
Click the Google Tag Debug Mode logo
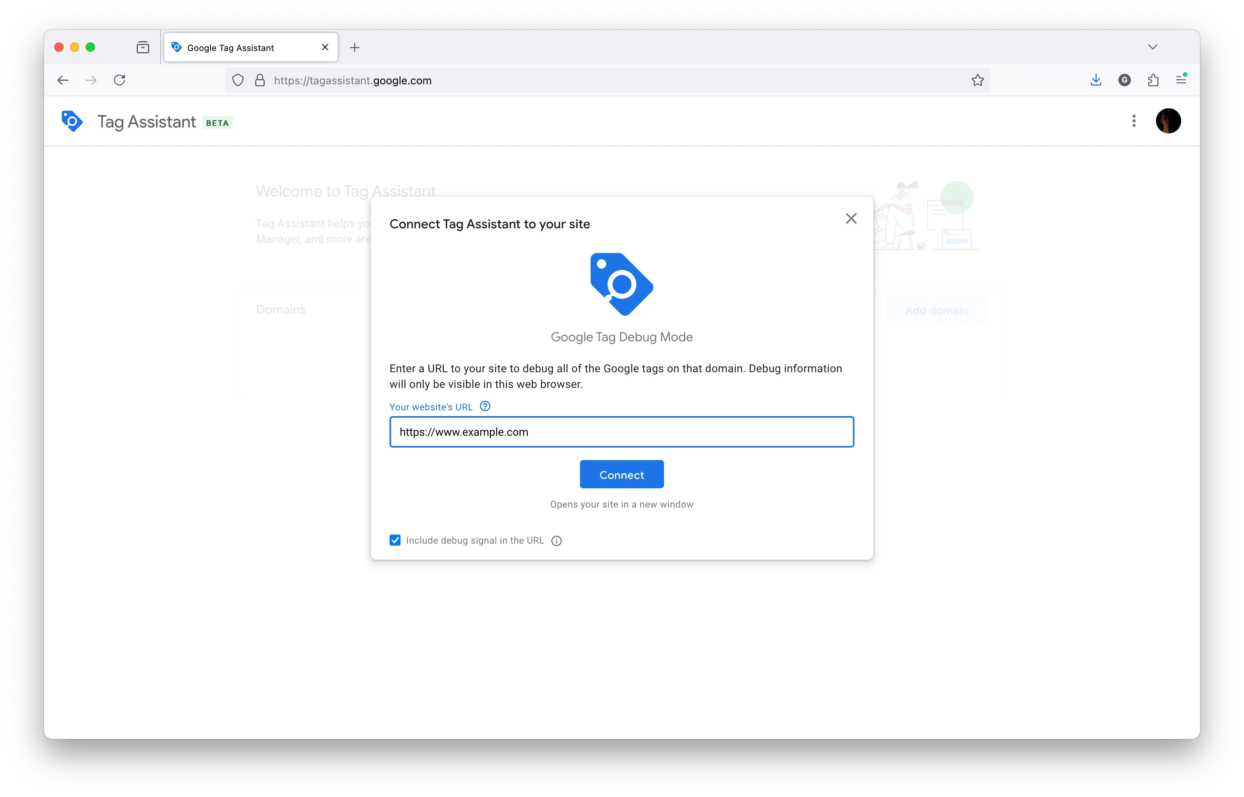pos(621,284)
